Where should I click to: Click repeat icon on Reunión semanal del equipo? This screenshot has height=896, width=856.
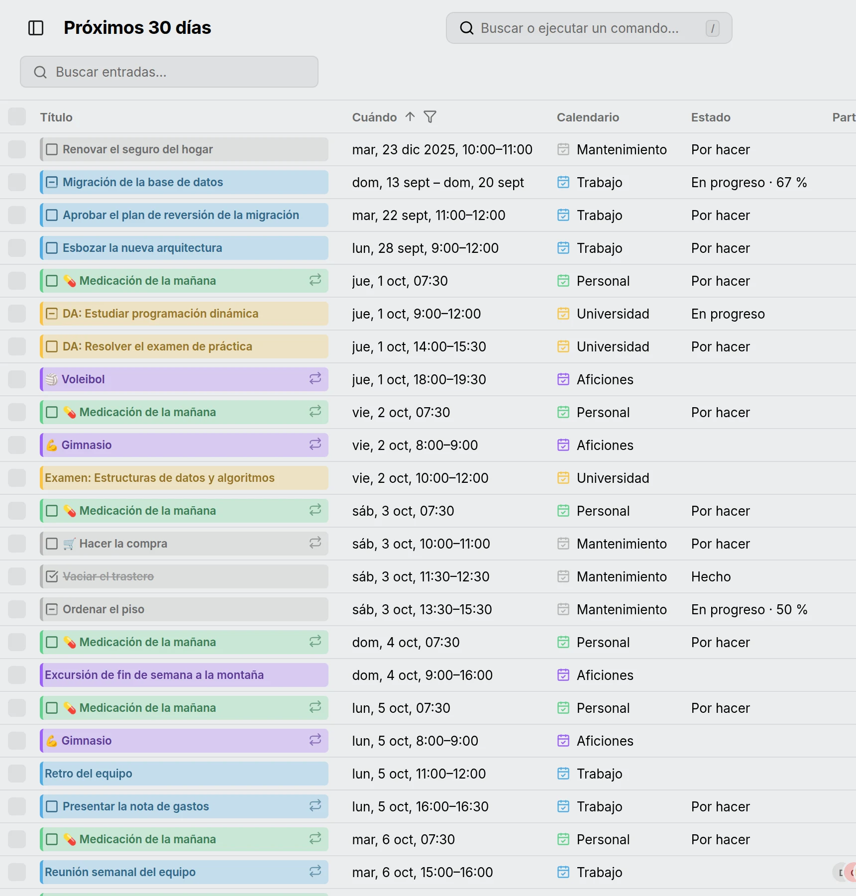click(x=315, y=872)
